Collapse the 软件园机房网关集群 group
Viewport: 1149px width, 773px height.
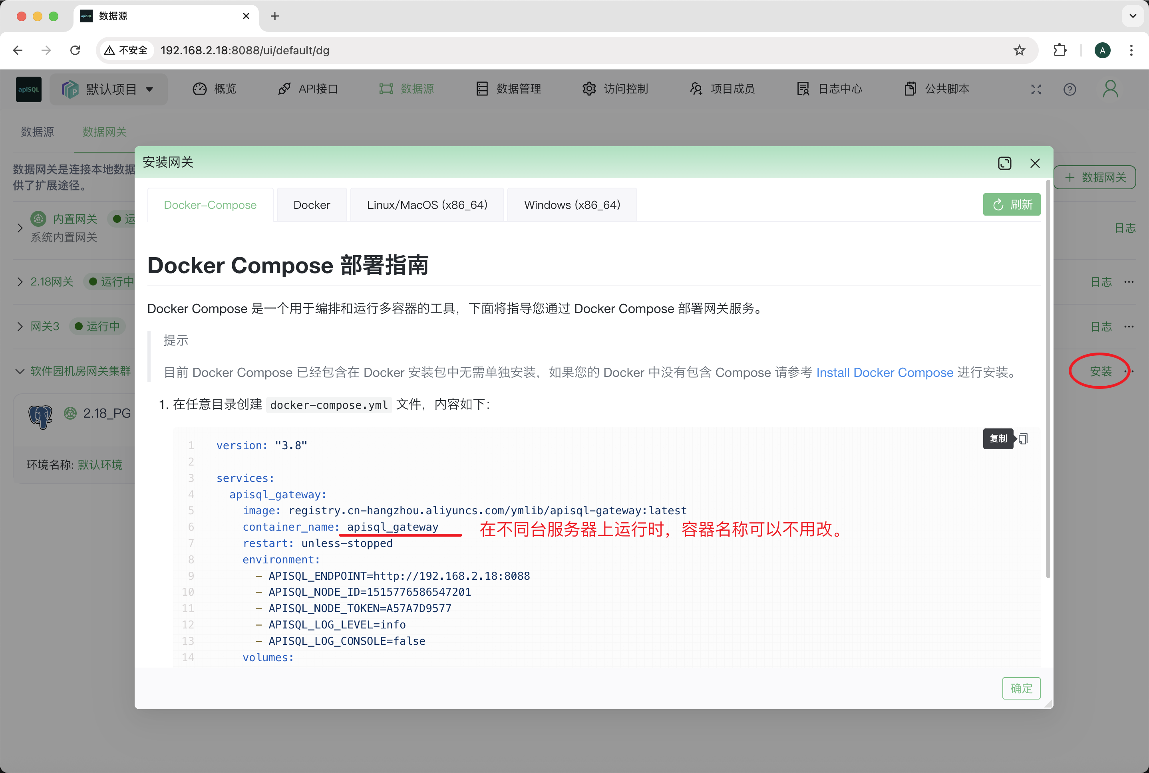point(20,371)
